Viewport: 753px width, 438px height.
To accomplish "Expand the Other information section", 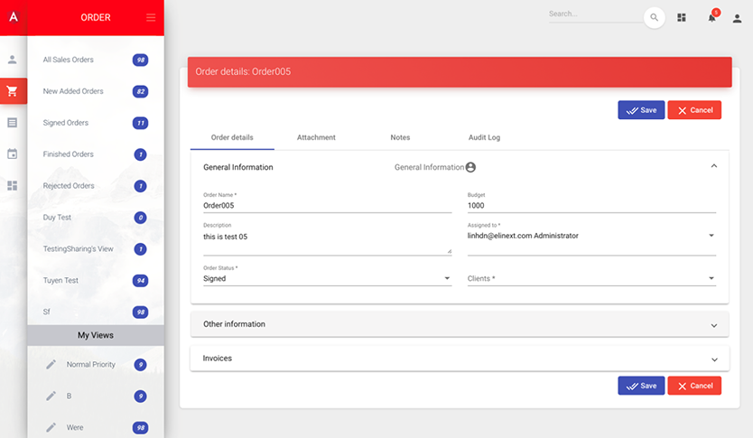I will click(459, 324).
